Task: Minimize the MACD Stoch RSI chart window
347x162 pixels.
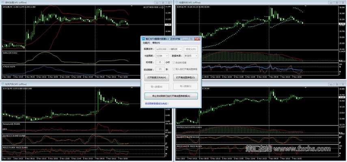Action: [x=331, y=84]
